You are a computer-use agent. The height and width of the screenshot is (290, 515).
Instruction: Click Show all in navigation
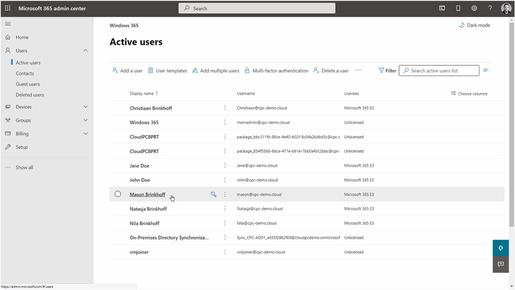point(24,167)
